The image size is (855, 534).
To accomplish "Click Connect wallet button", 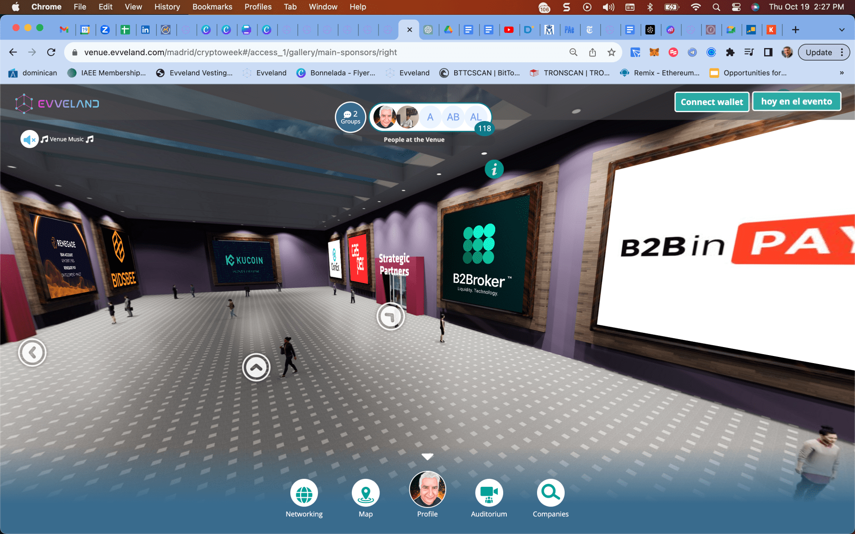I will (712, 102).
